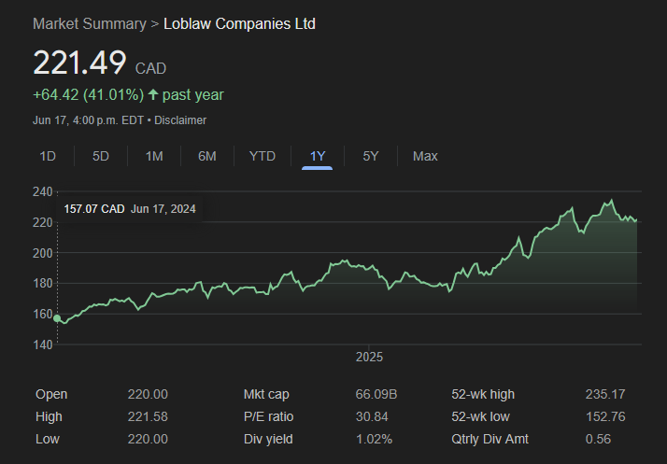The image size is (667, 464).
Task: Select the 52-wk high label
Action: point(483,394)
